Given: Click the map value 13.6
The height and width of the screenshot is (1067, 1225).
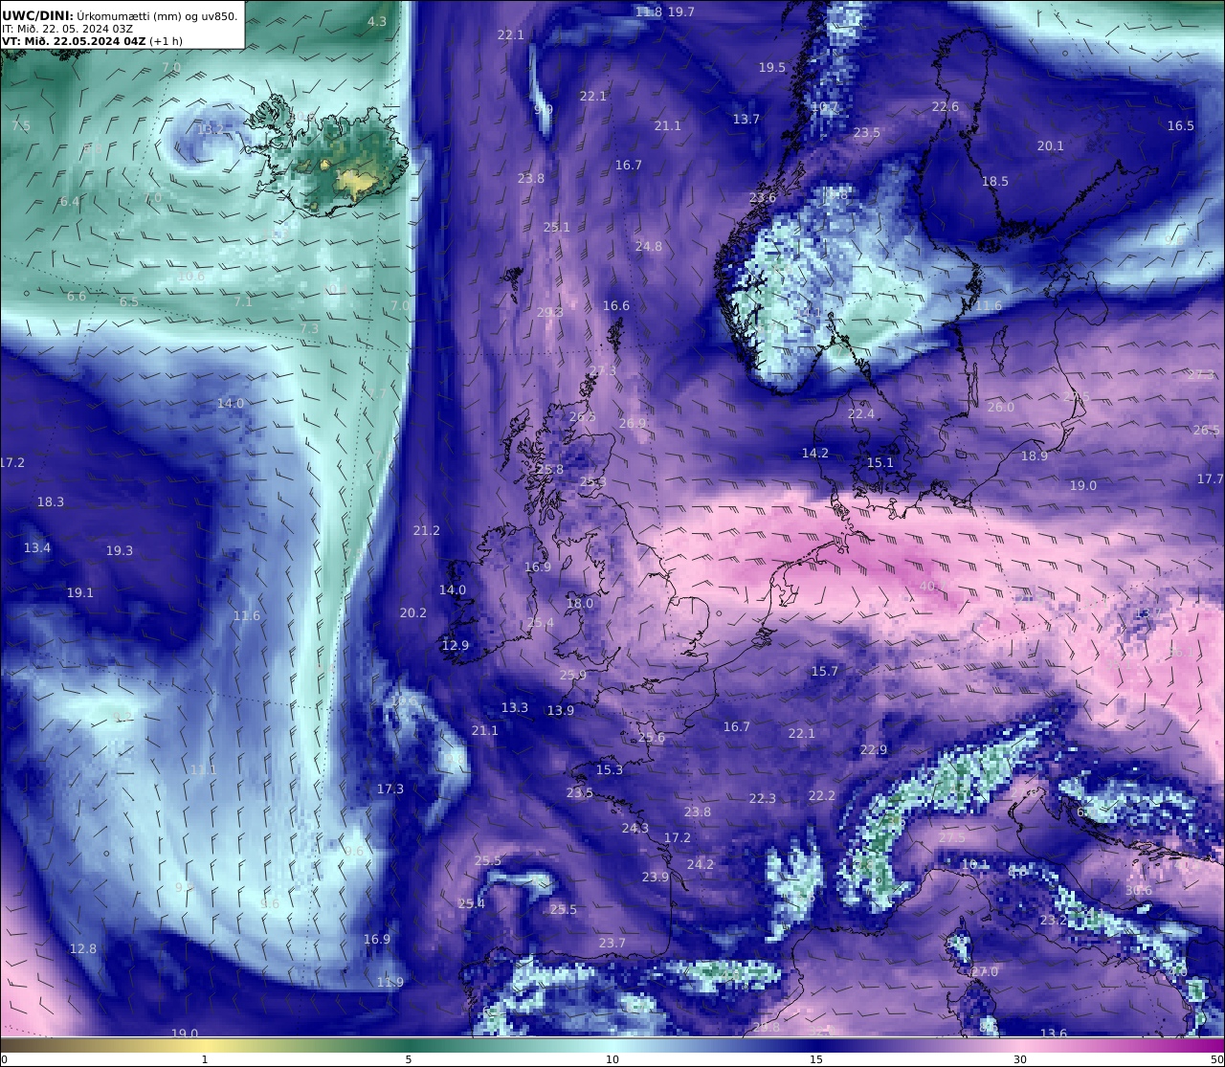Looking at the screenshot, I should [1054, 1034].
